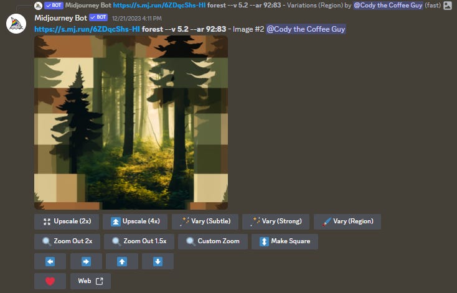Open the s.mj.run link in message
The image size is (457, 293).
pos(87,29)
